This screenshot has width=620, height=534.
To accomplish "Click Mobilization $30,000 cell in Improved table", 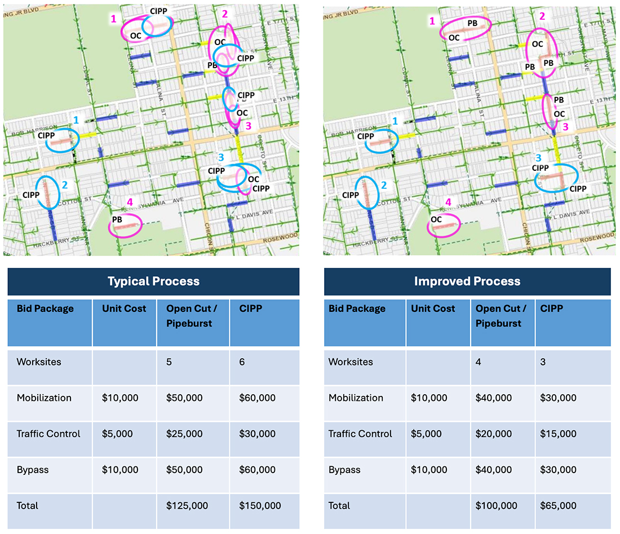I will [x=558, y=398].
